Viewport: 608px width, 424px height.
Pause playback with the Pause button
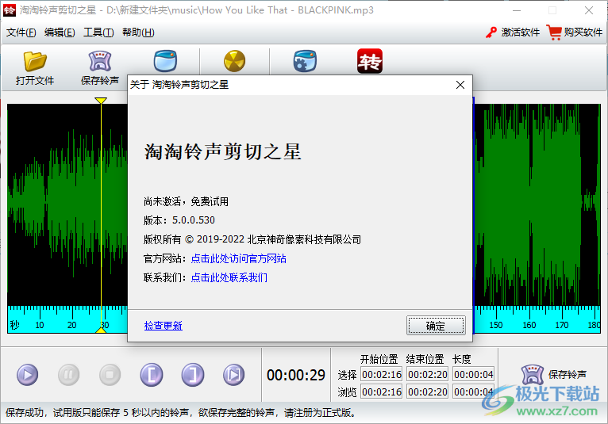[x=68, y=375]
